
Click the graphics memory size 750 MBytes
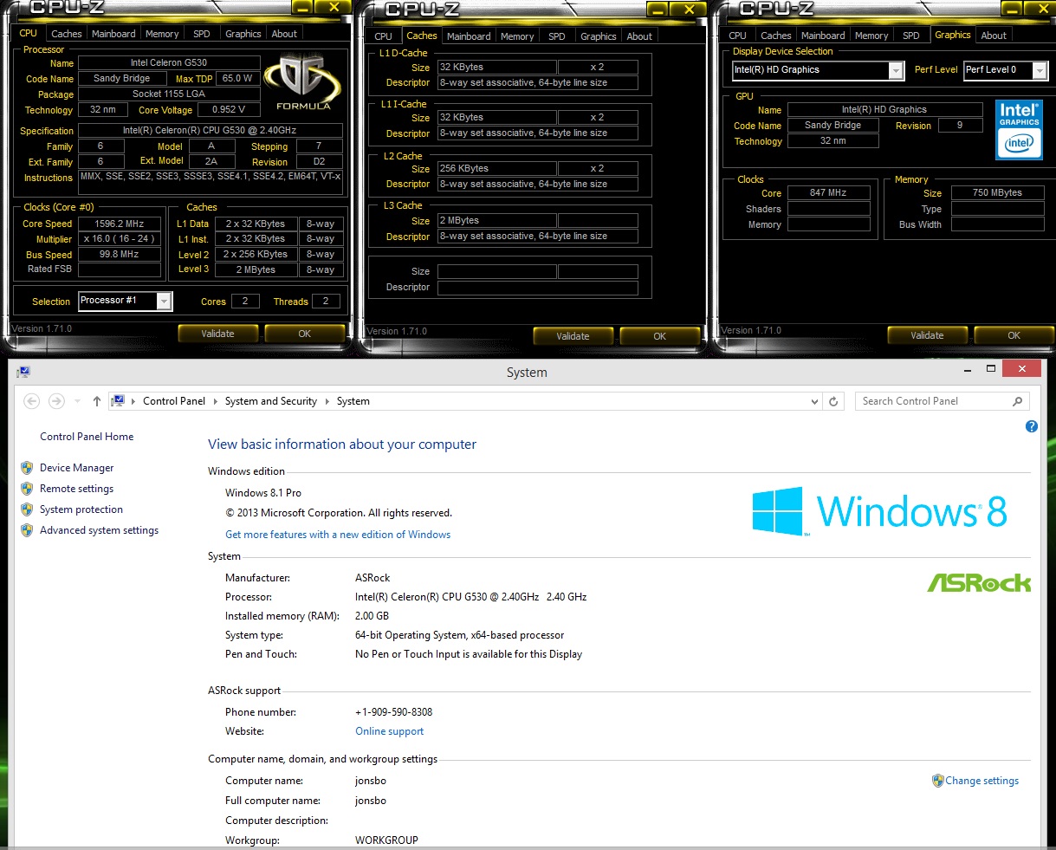[x=997, y=193]
